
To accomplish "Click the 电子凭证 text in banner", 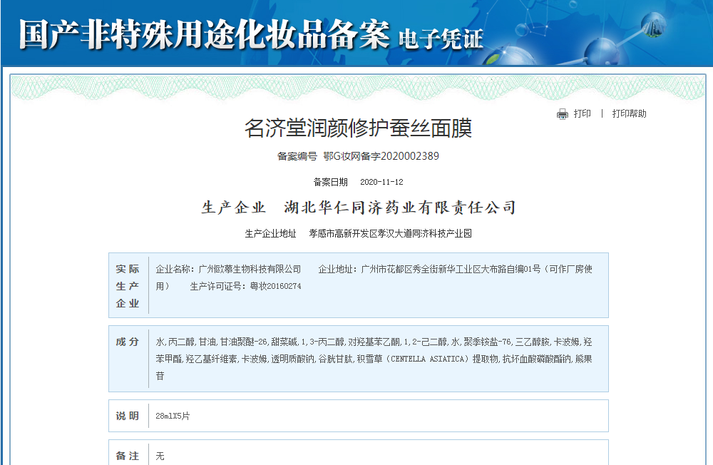I will 441,39.
